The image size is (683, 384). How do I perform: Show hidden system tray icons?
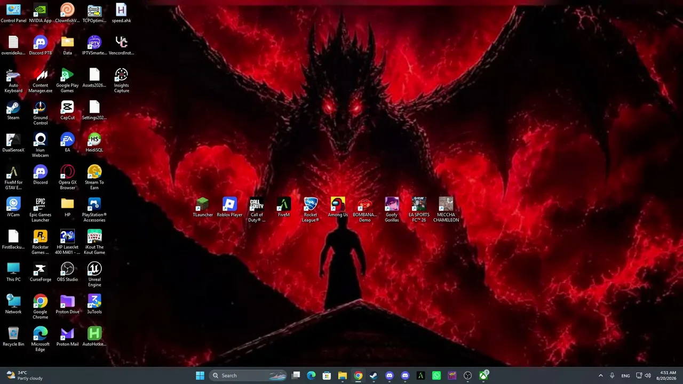tap(600, 375)
